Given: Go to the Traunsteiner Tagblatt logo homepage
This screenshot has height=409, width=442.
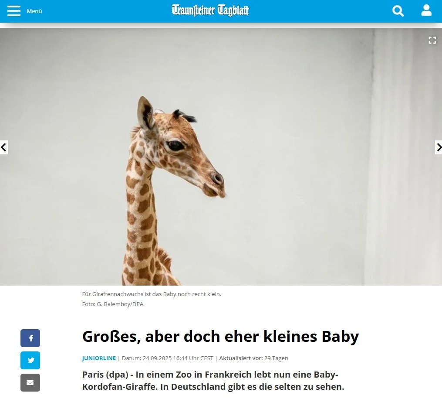Looking at the screenshot, I should coord(210,10).
